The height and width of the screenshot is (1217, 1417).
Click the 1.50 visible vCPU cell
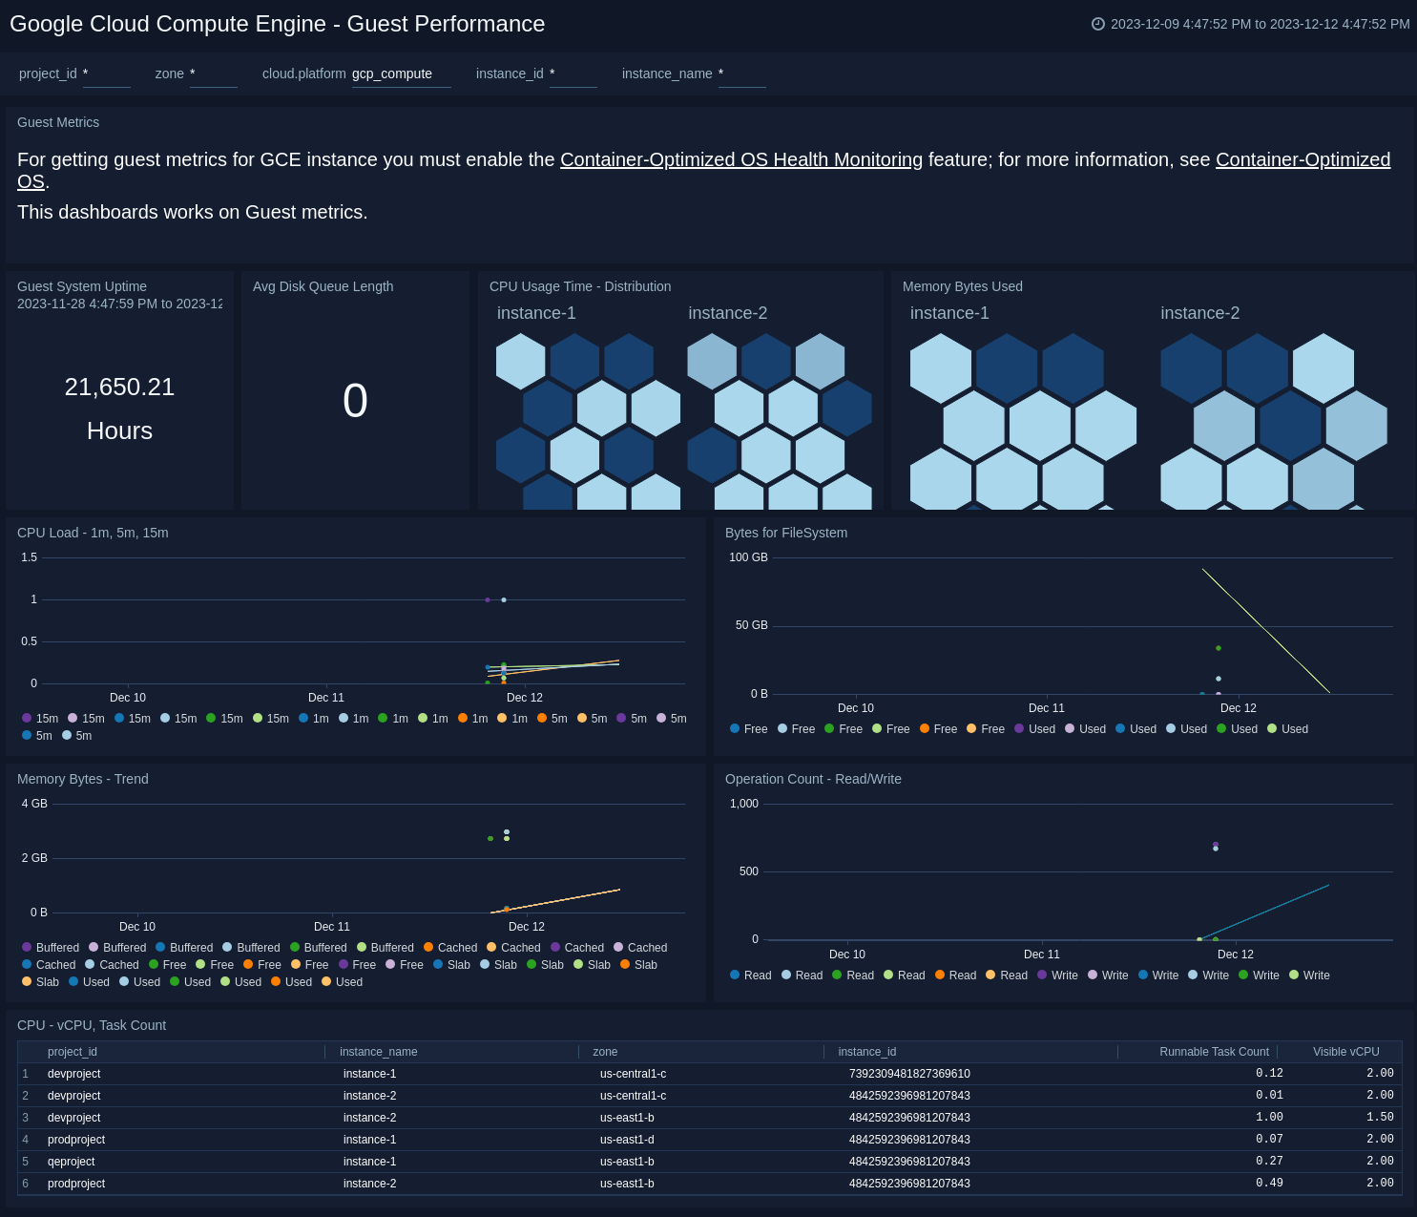(x=1380, y=1118)
